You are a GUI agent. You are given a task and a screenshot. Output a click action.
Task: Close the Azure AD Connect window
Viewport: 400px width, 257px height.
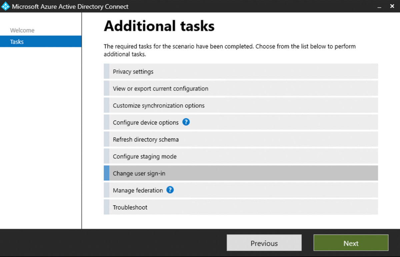[x=392, y=6]
